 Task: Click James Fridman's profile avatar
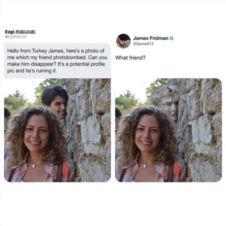point(123,41)
